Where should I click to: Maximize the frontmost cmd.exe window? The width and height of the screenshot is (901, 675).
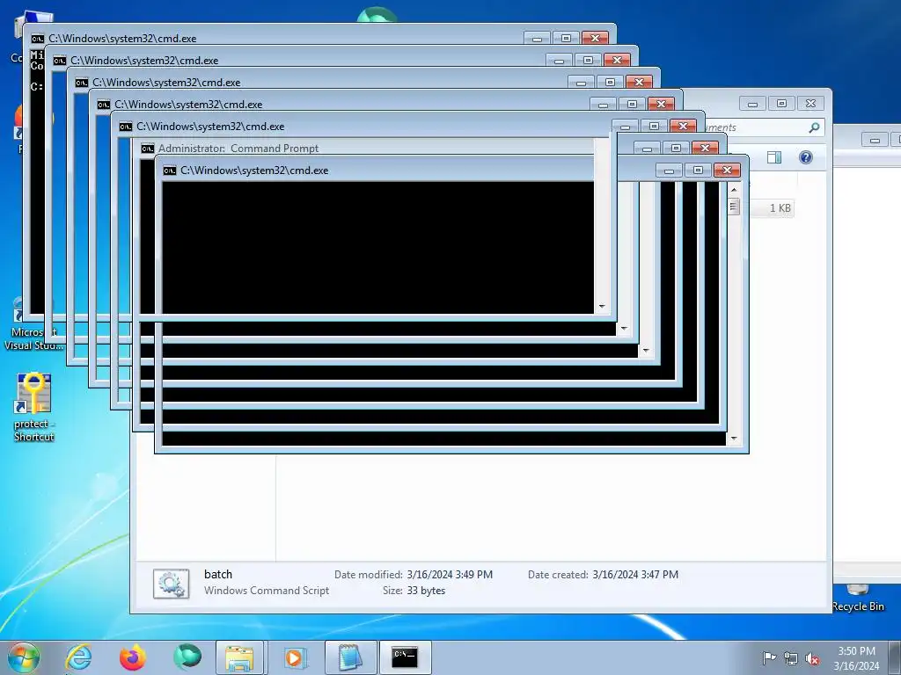pos(698,170)
